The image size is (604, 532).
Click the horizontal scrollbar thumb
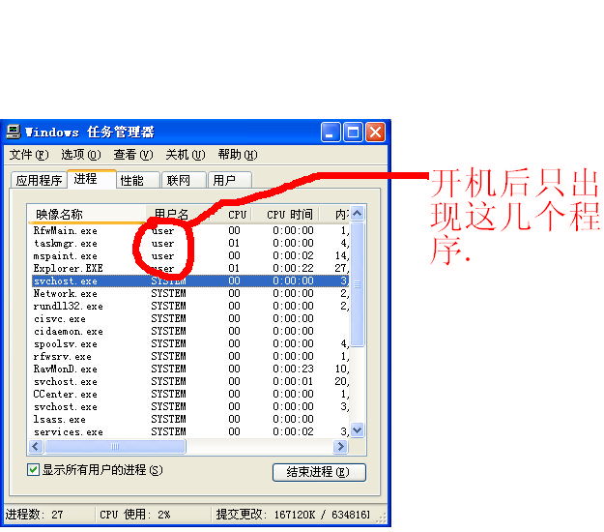[115, 447]
